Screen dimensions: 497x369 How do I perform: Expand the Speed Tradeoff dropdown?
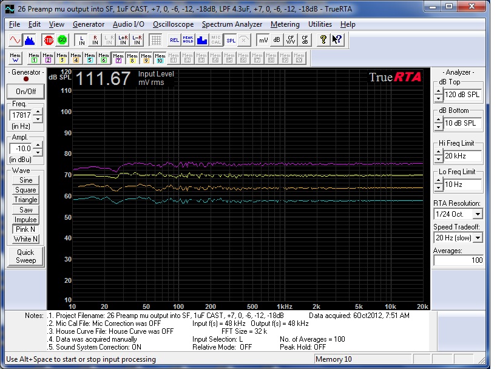pos(478,238)
